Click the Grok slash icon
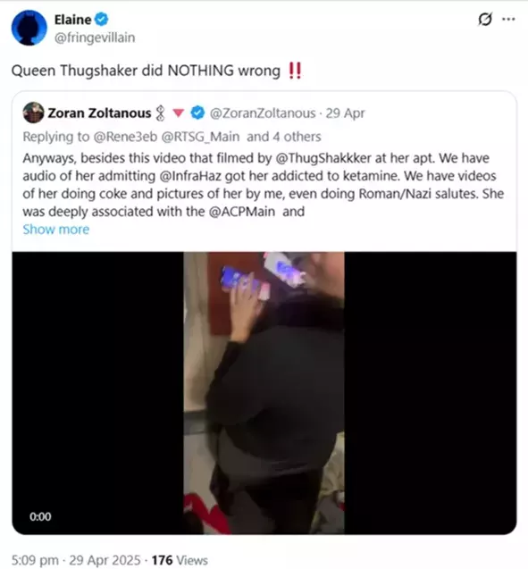528x569 pixels. click(485, 20)
